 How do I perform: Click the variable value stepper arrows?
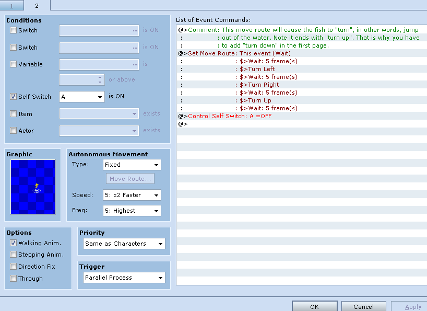point(100,79)
